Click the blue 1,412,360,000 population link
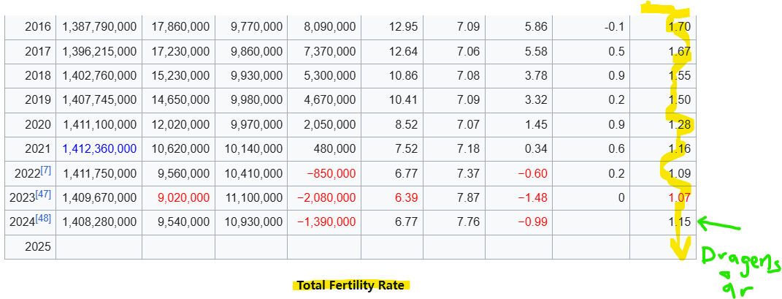782x299 pixels. [x=99, y=149]
